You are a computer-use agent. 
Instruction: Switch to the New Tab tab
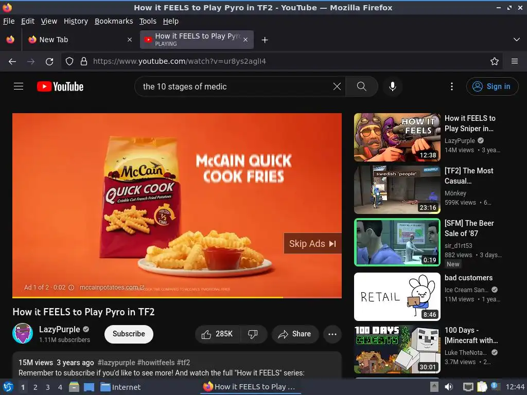coord(80,40)
